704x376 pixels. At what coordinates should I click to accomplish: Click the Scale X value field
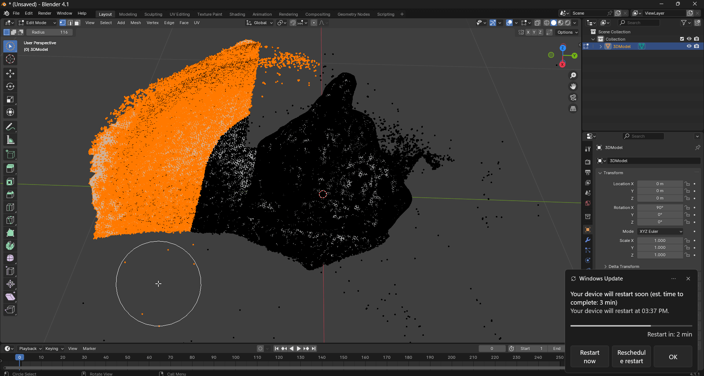(x=660, y=241)
